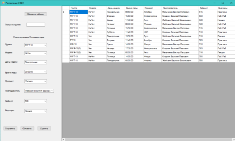Focus the «Поиск по группе» search field
Screen dimensions: 235x141
(x=36, y=24)
